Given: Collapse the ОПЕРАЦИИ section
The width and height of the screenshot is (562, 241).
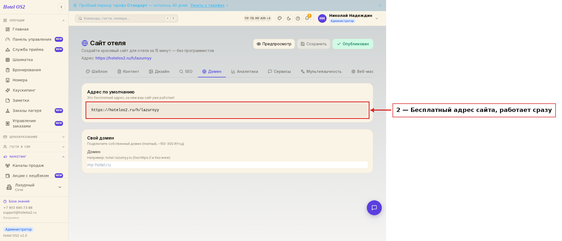Looking at the screenshot, I should 34,20.
